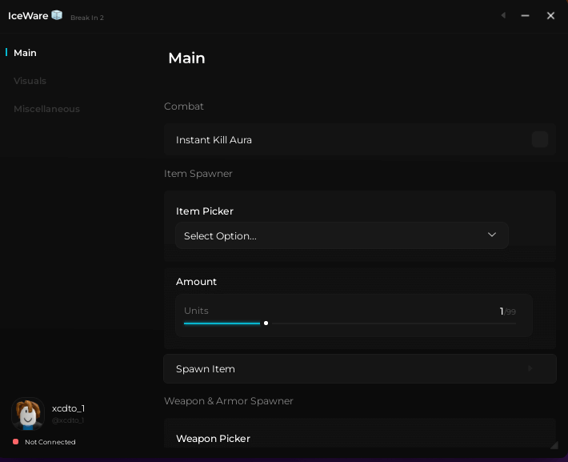Open the Visuals tab
The image size is (568, 462).
tap(30, 81)
